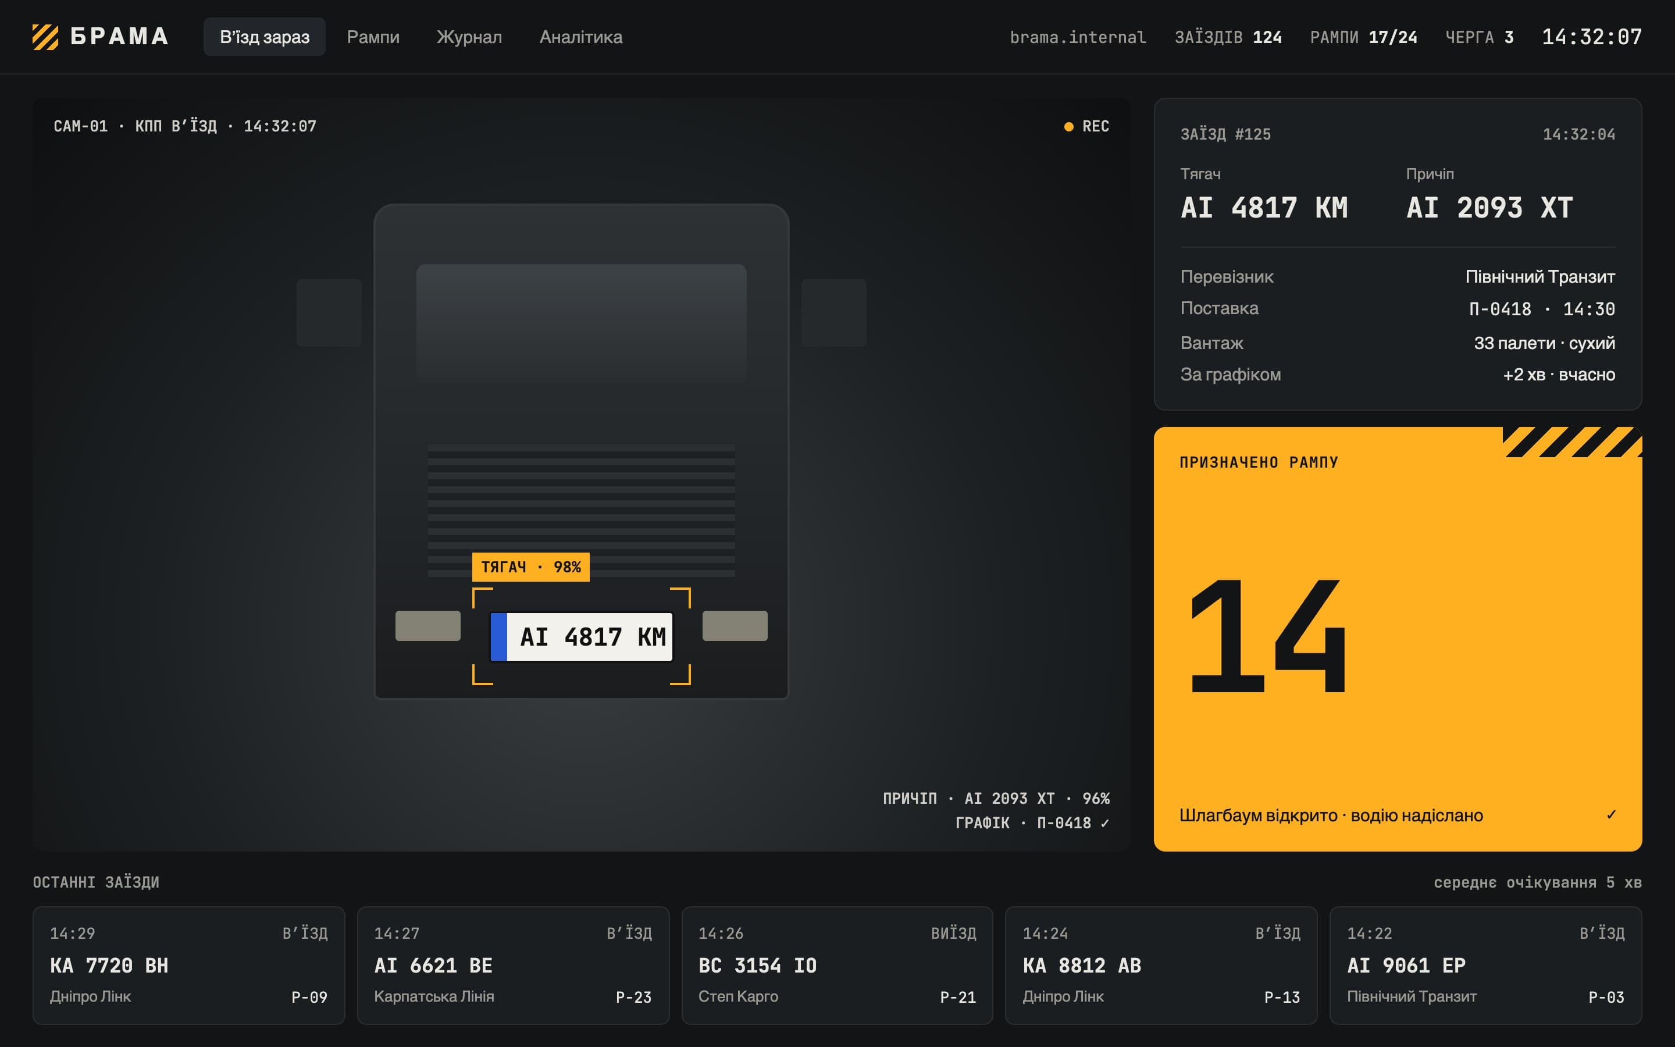Click the ТЯГАЧ 98% detection label
Image resolution: width=1675 pixels, height=1047 pixels.
(x=531, y=567)
